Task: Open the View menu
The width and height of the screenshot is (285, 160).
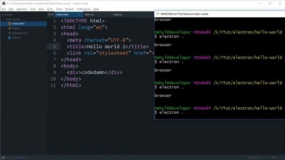Action: click(41, 9)
